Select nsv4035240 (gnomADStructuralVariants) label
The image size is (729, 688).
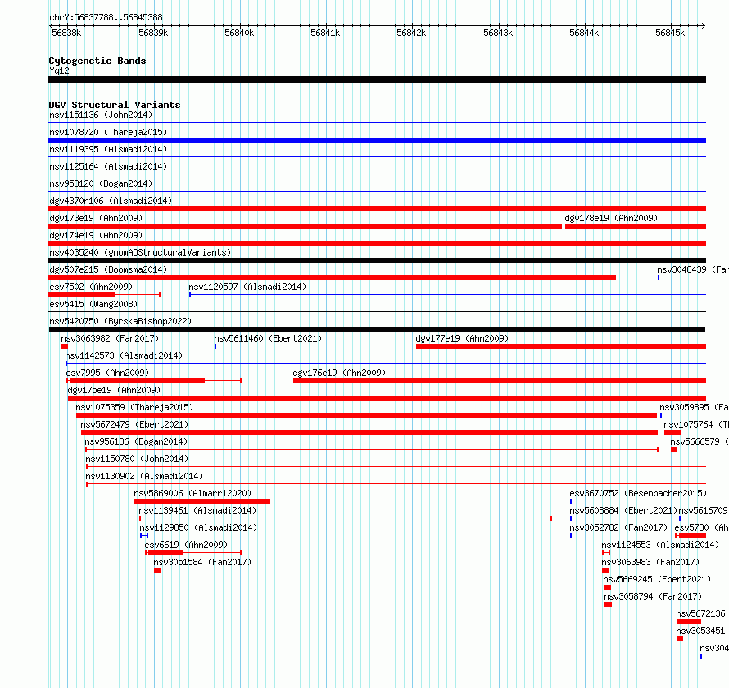140,252
